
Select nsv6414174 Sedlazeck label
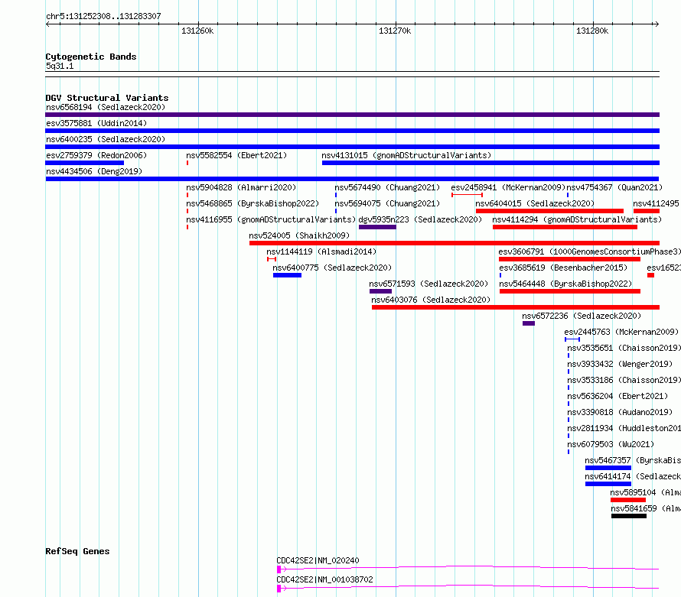633,476
